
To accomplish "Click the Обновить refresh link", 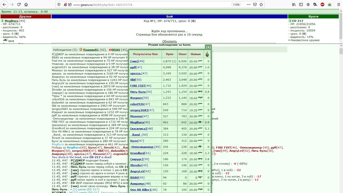I will point(170,41).
